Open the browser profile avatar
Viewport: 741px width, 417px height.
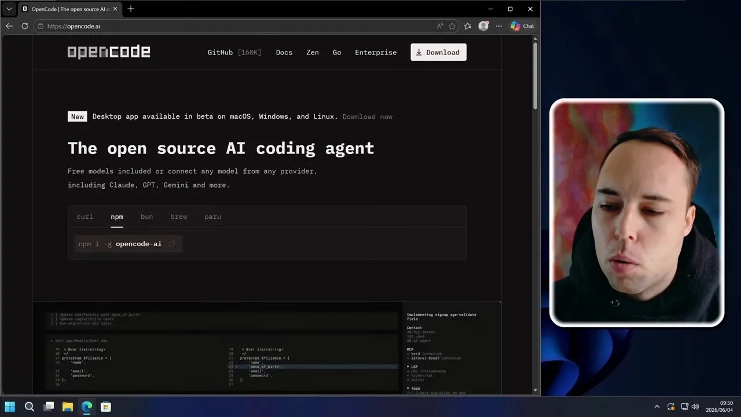pyautogui.click(x=483, y=26)
